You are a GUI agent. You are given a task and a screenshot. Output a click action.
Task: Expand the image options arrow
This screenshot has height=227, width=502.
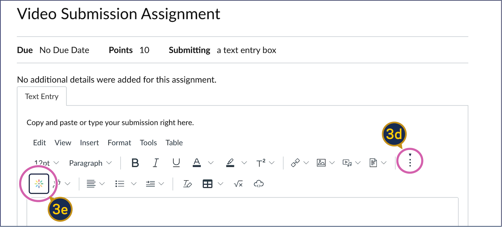pos(332,163)
